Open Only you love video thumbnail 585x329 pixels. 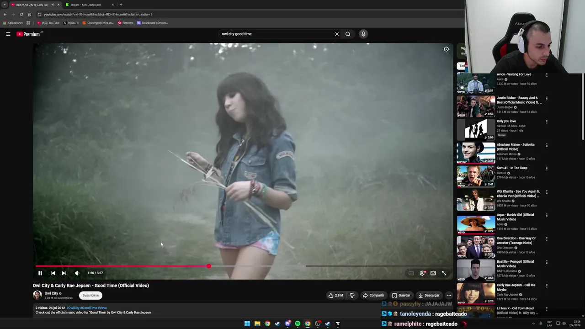click(476, 129)
